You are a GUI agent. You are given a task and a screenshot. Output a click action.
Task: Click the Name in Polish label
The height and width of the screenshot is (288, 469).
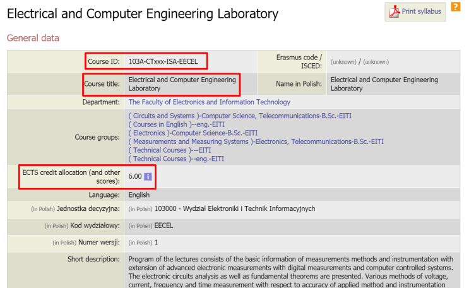299,84
